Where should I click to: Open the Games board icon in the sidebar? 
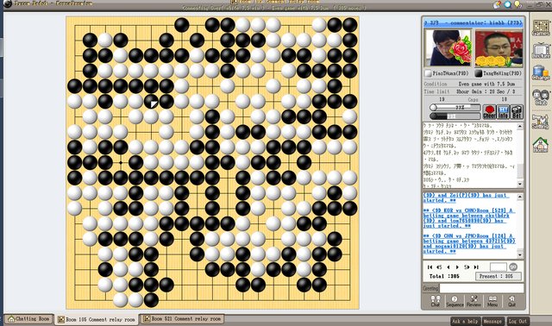pos(541,28)
